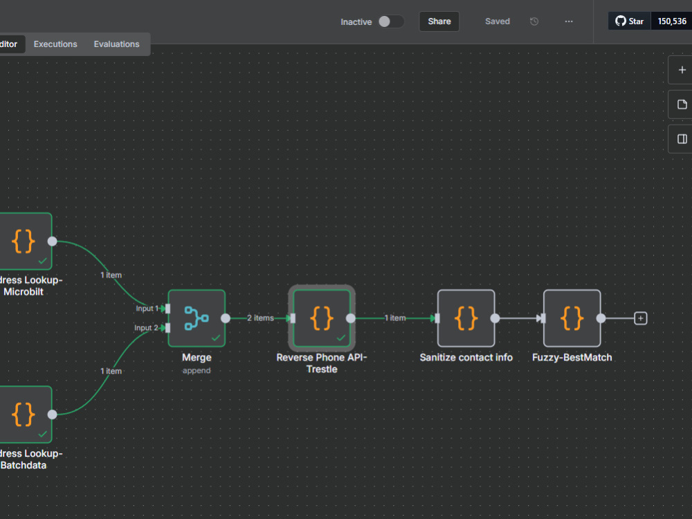Click the 'append' subtitle under Merge

click(197, 371)
